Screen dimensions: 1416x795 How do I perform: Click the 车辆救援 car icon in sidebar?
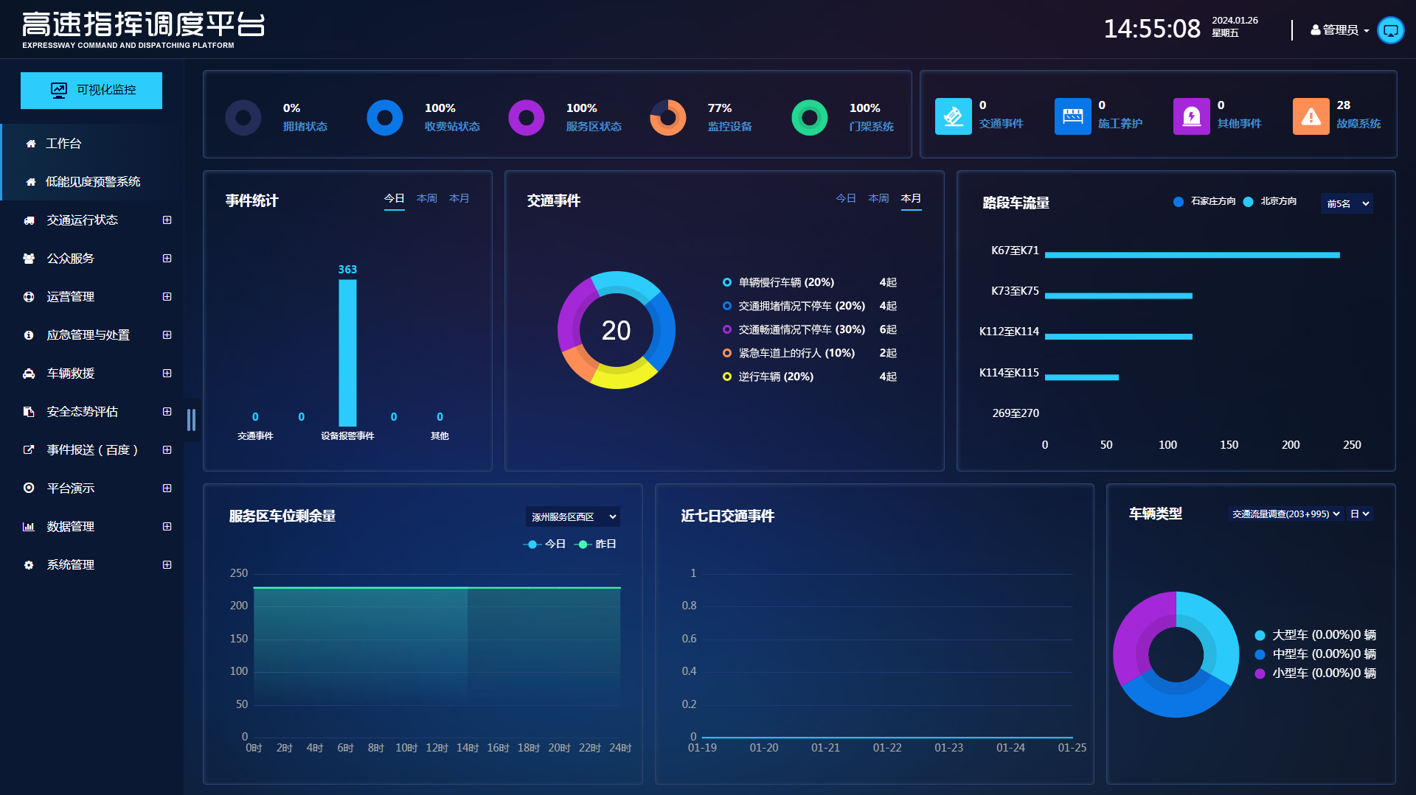(x=29, y=374)
